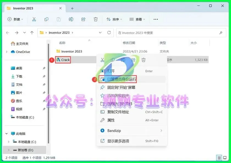Open the three-dot more options menu

(x=156, y=19)
